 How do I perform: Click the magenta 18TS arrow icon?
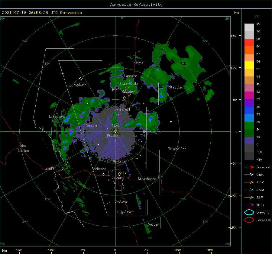[249, 205]
